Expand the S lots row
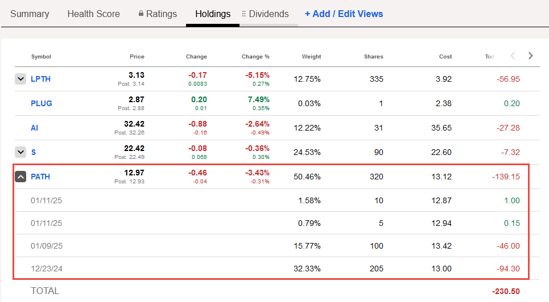549x302 pixels. pos(20,152)
